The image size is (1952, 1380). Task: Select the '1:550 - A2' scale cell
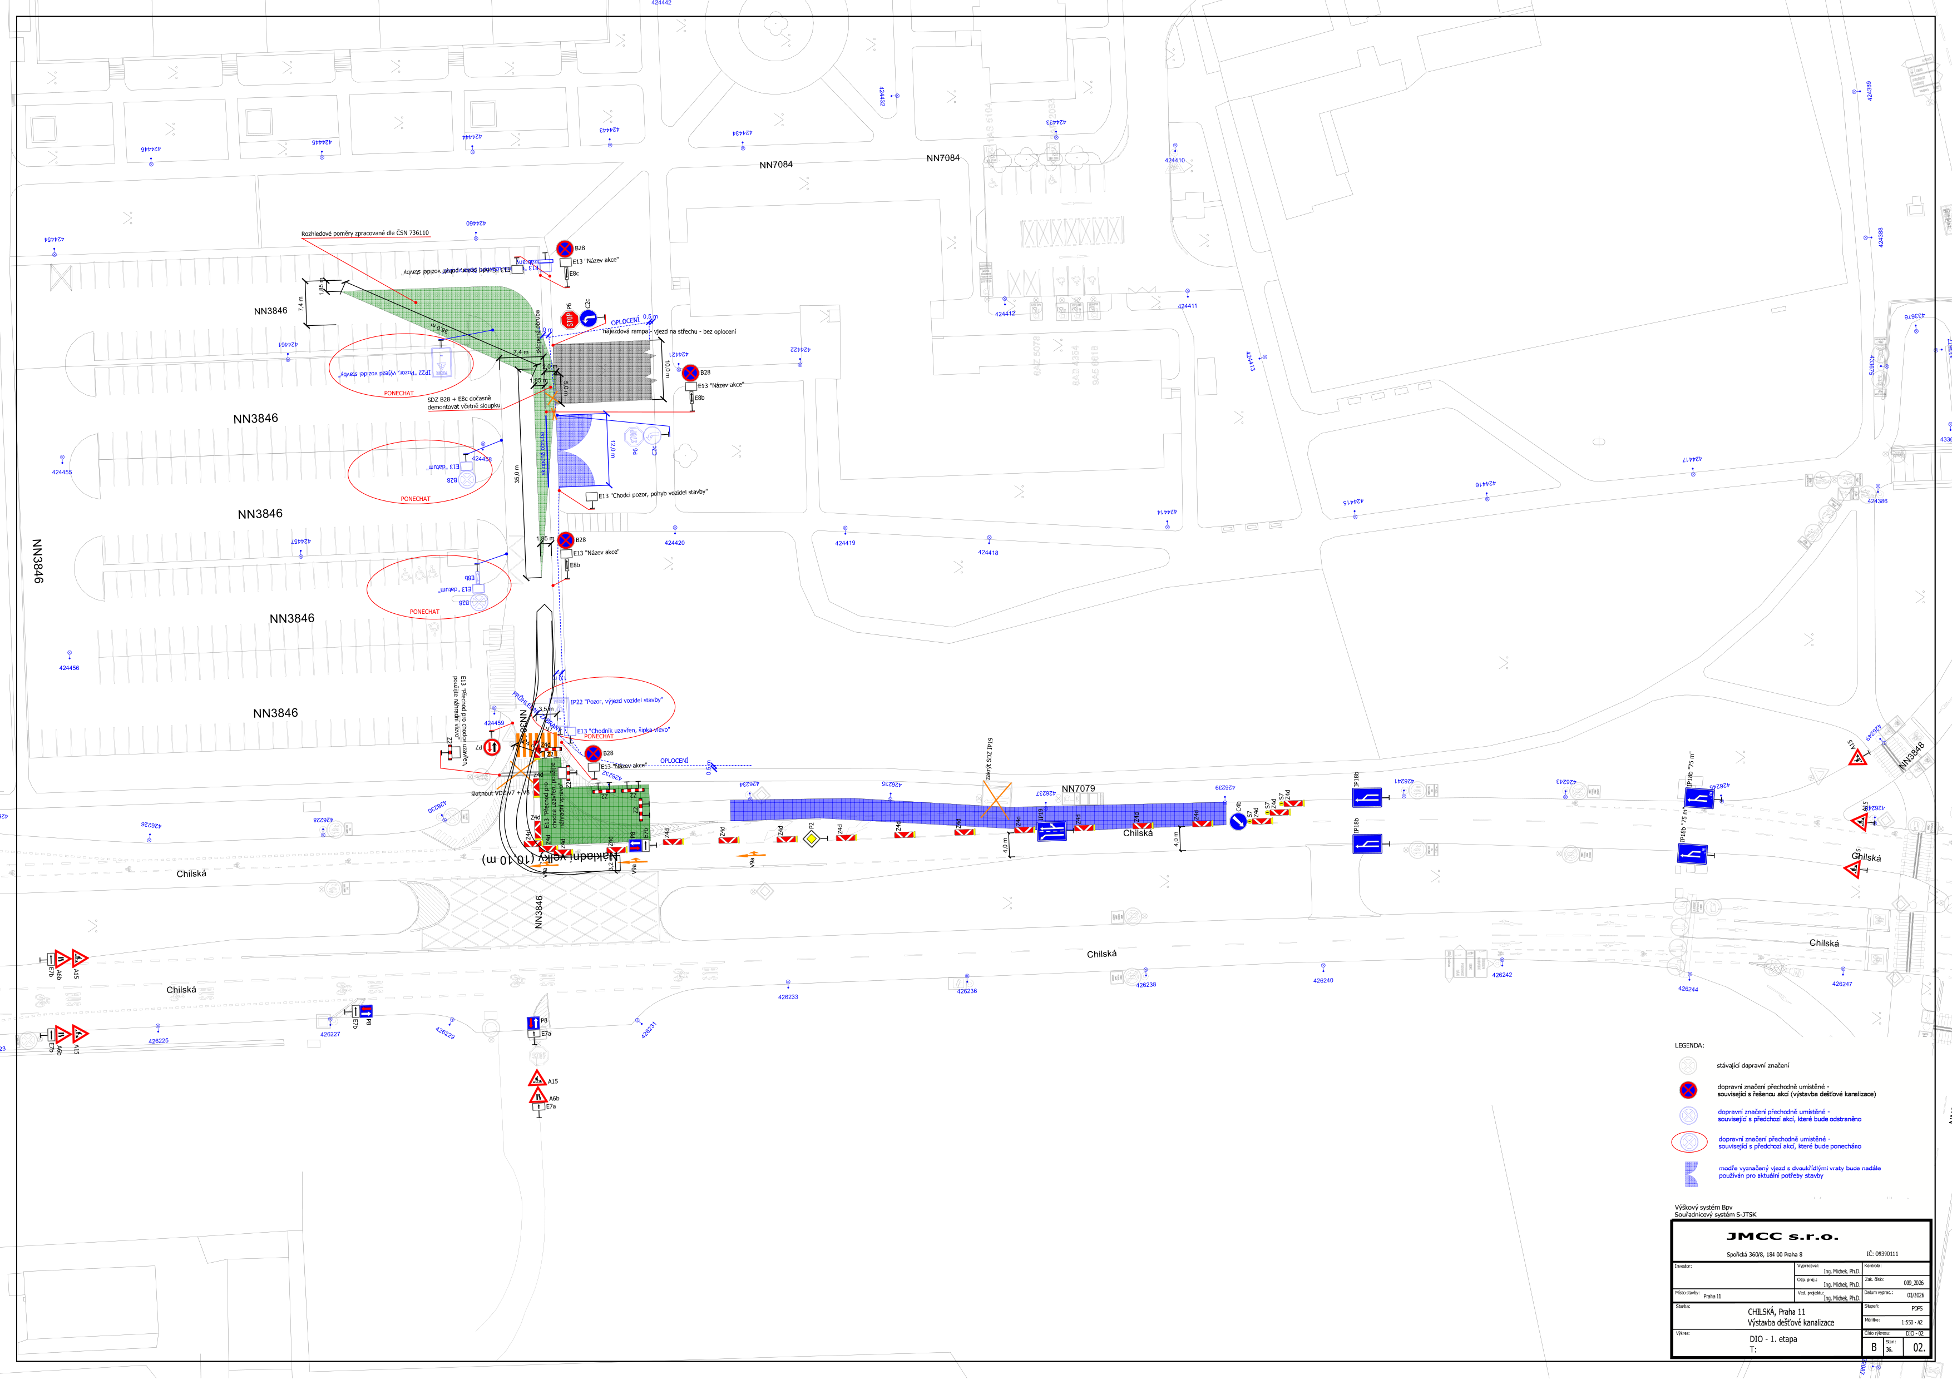1911,1322
